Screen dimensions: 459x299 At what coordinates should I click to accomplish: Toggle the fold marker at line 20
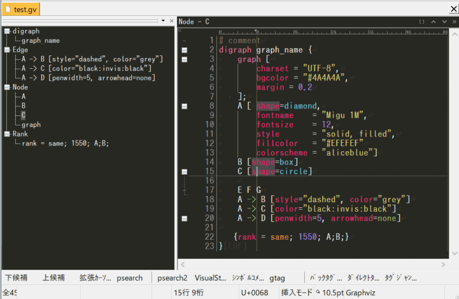click(185, 219)
